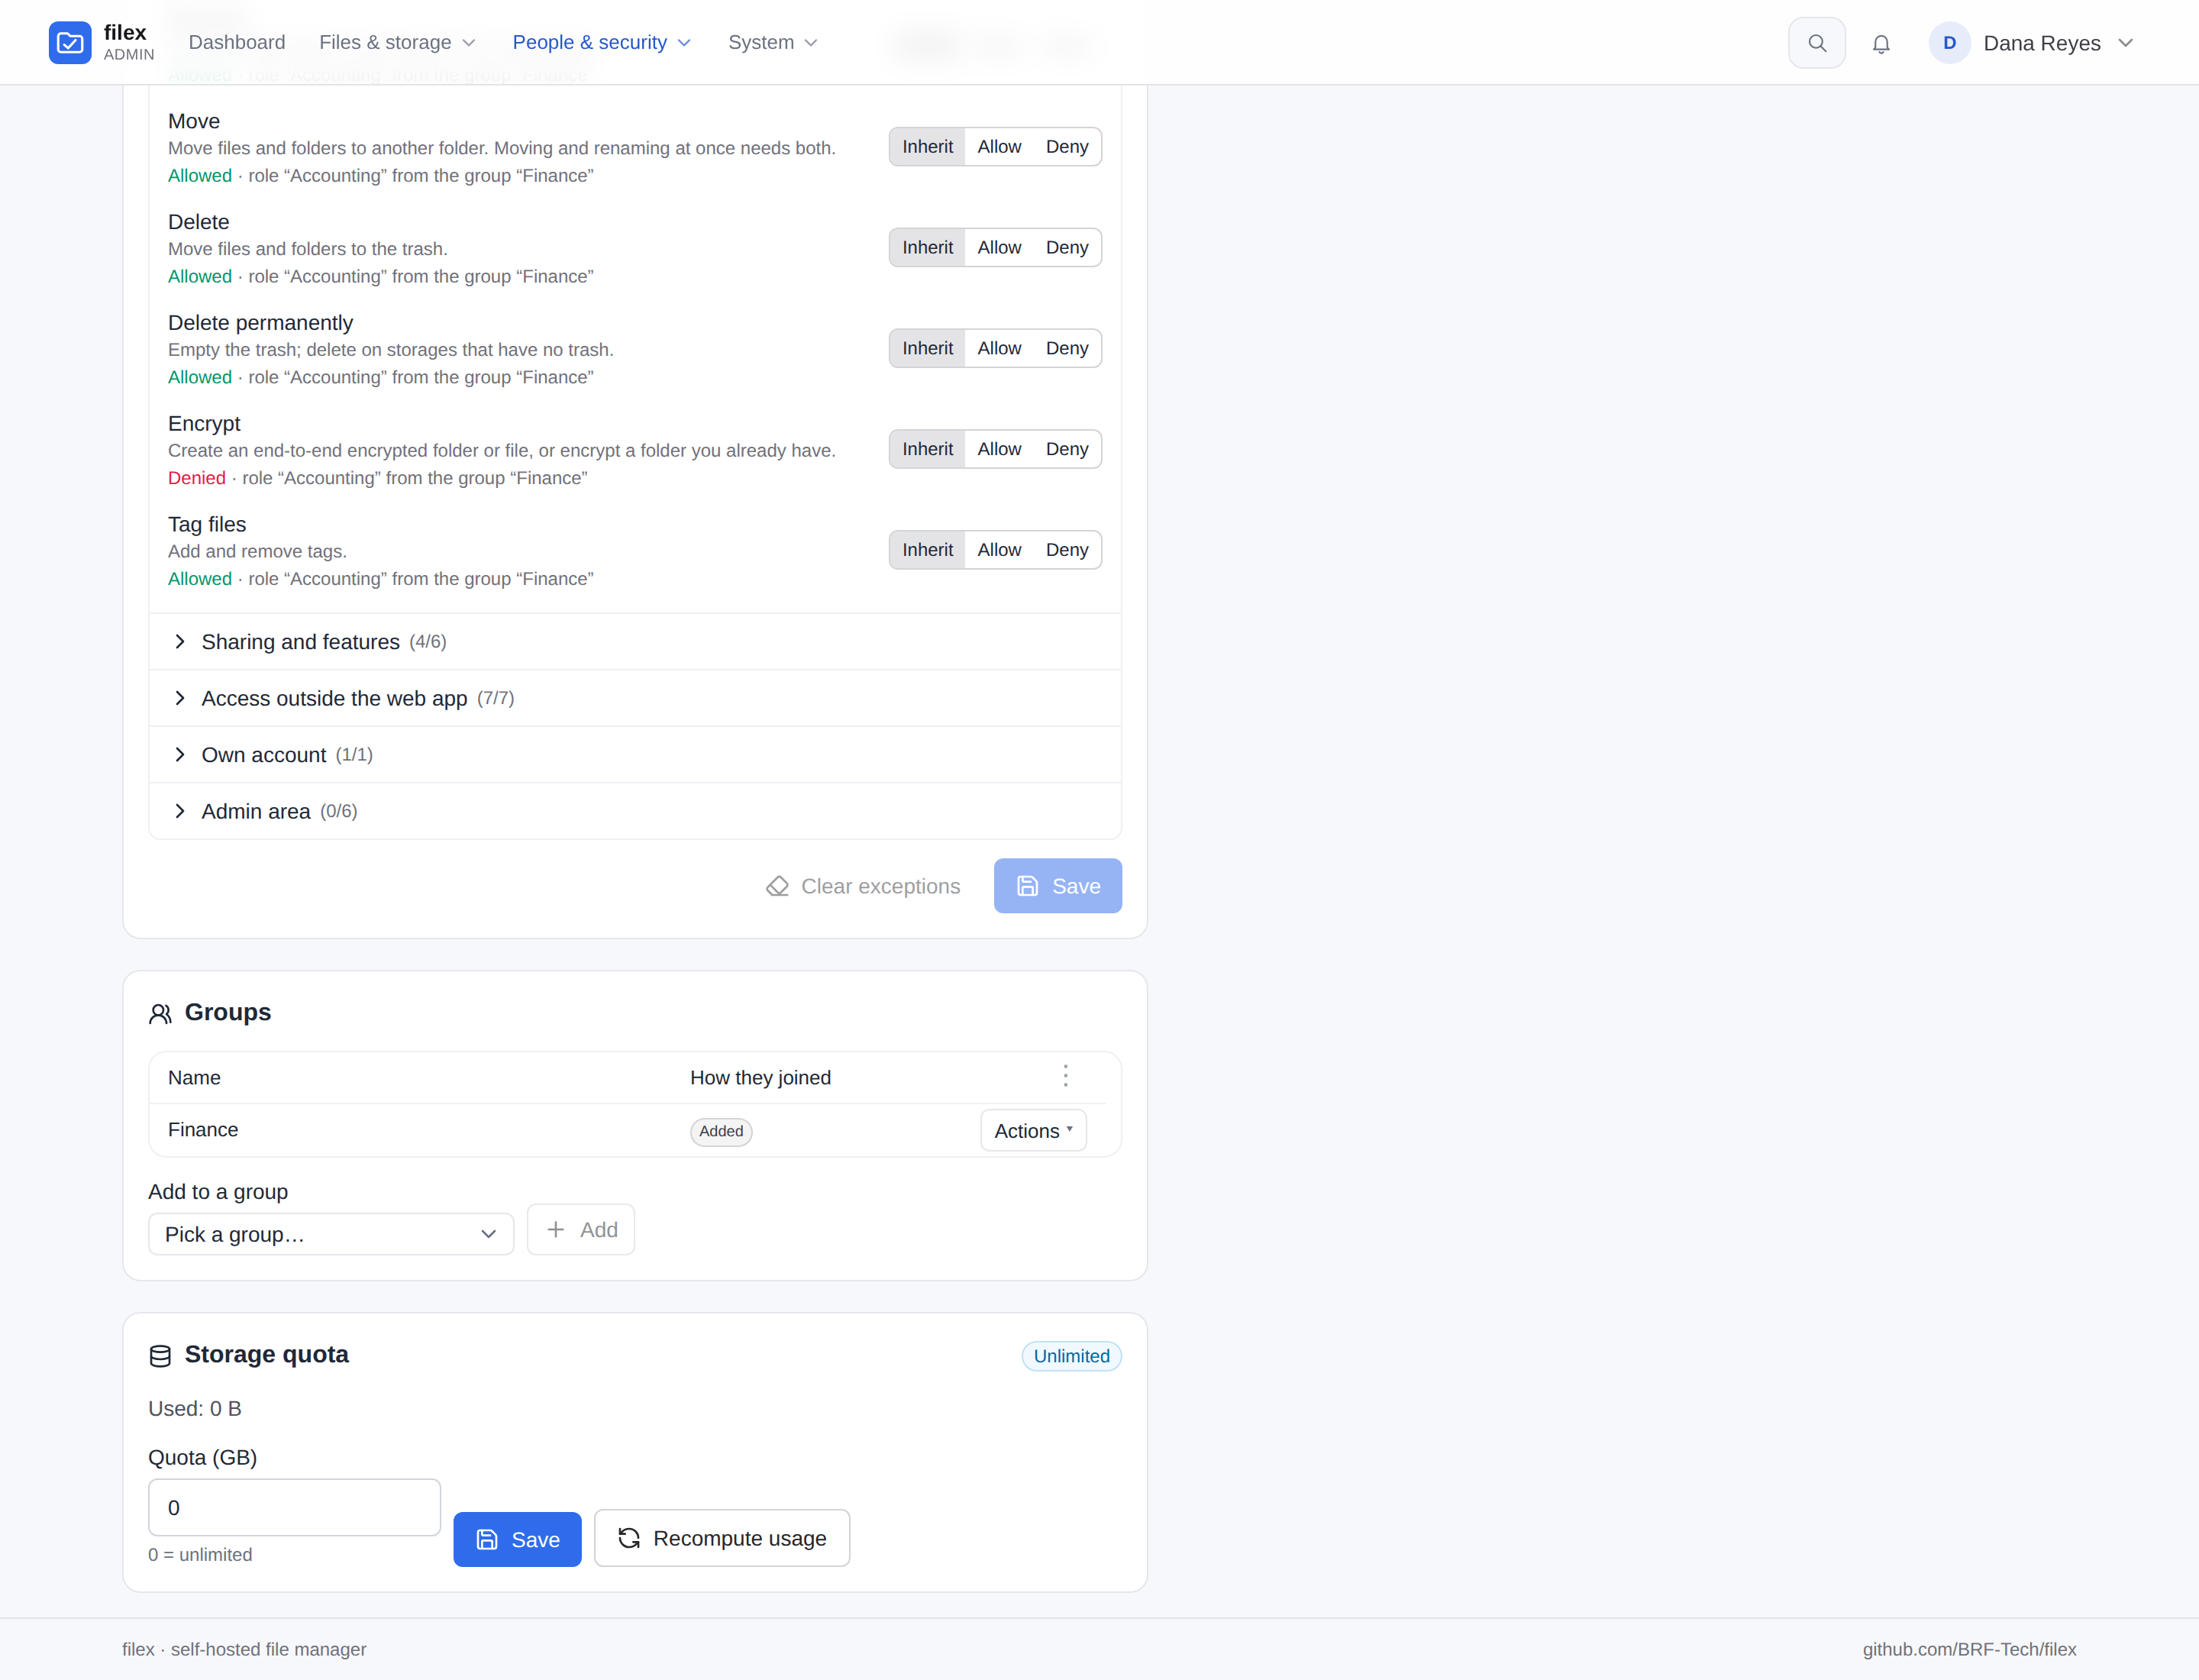Screen dimensions: 2199x1680
Task: Set Delete permanently to Deny
Action: pos(1066,348)
